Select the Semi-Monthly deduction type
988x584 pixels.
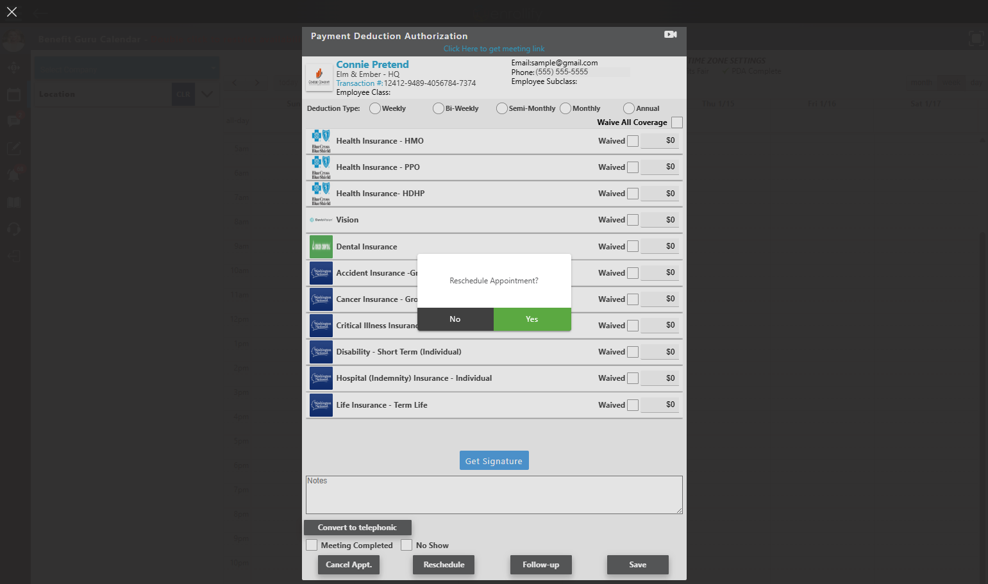(x=502, y=108)
